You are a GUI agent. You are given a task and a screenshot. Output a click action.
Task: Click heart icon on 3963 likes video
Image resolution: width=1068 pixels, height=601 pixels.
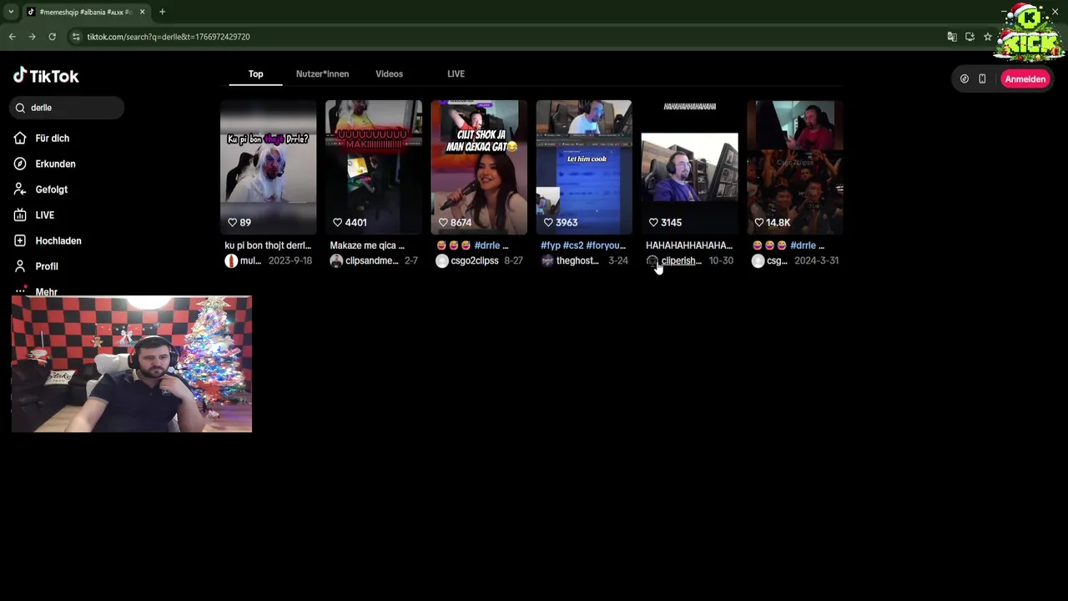coord(548,223)
